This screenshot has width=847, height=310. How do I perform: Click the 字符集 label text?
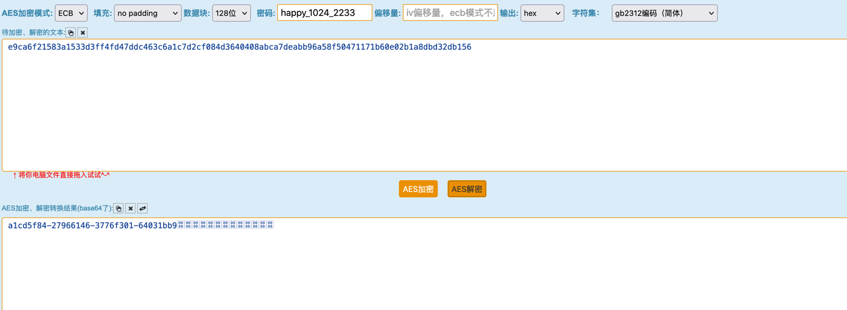point(585,13)
